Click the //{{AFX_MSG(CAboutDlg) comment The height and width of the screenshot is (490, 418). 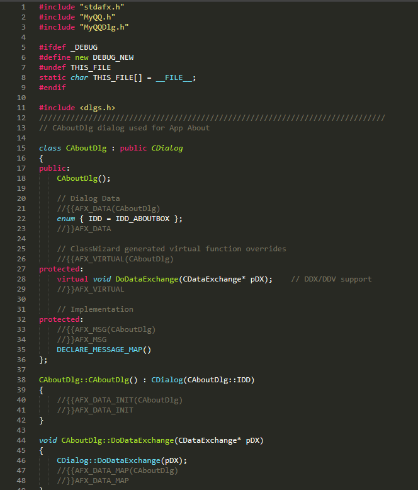106,329
